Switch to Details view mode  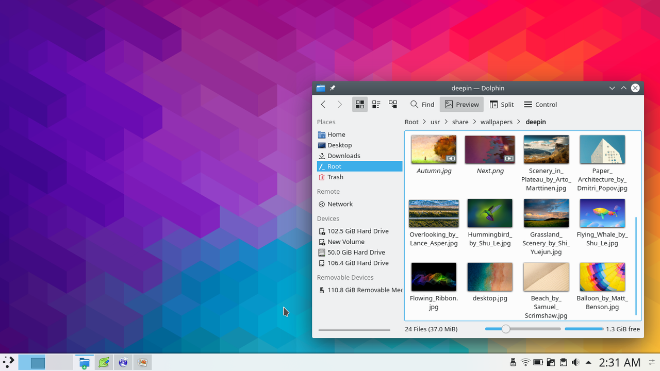tap(393, 105)
